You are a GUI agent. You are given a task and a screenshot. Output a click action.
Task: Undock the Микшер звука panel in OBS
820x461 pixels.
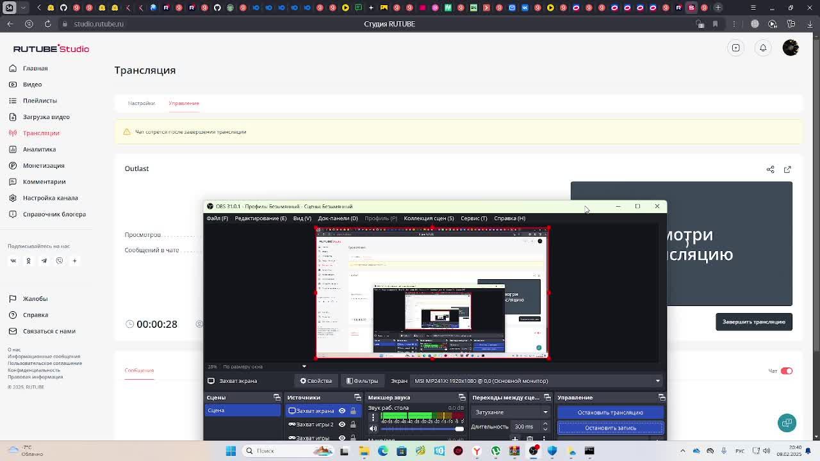(463, 398)
